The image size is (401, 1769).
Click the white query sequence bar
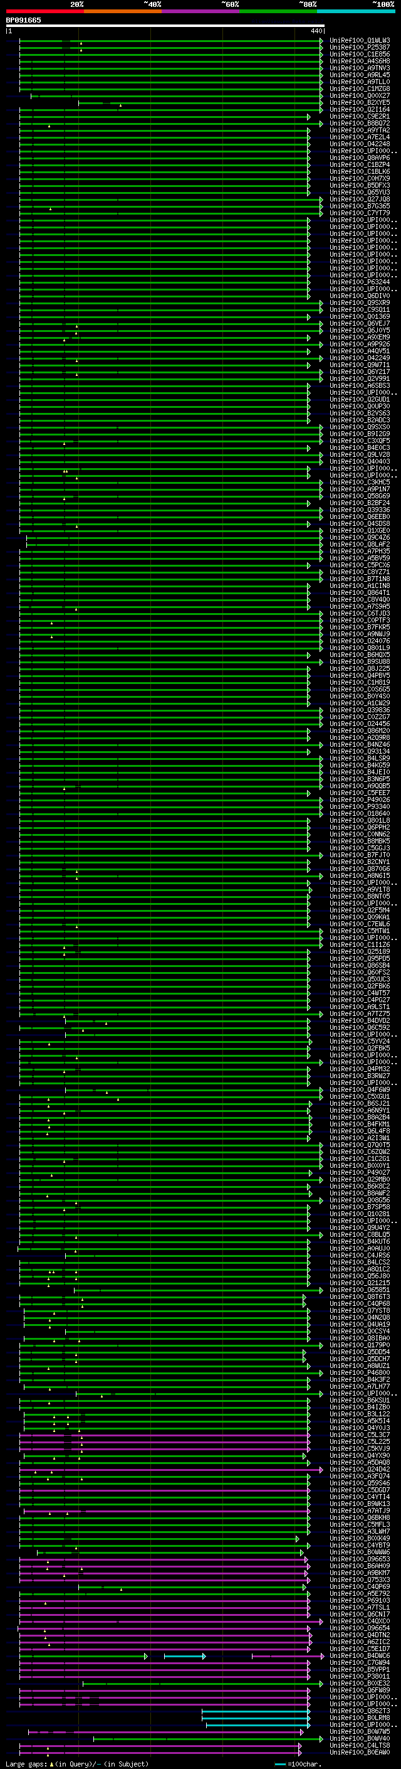click(165, 25)
